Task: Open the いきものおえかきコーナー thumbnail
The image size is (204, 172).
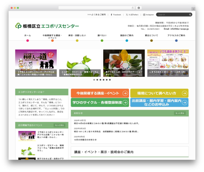Action: (x=168, y=63)
